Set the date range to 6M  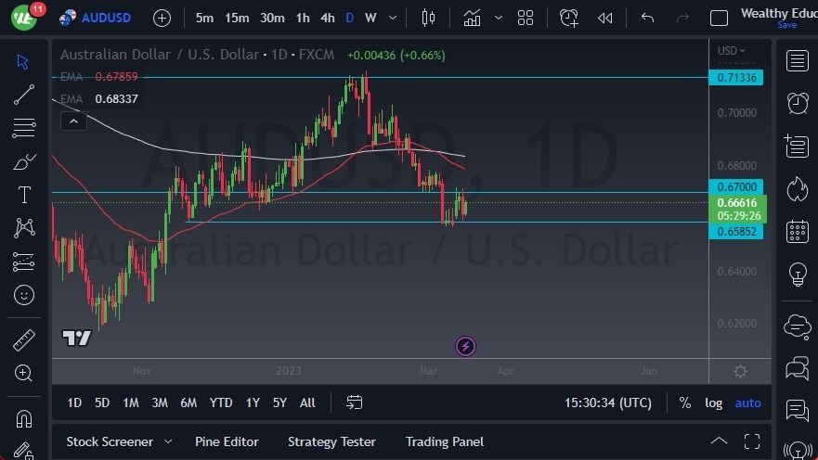point(188,402)
